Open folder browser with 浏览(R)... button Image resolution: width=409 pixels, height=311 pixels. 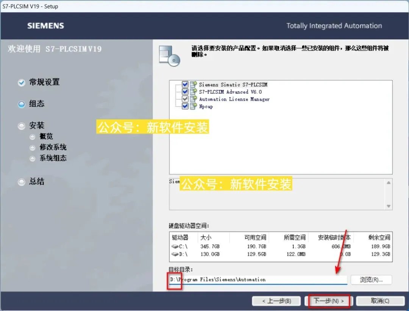(371, 280)
